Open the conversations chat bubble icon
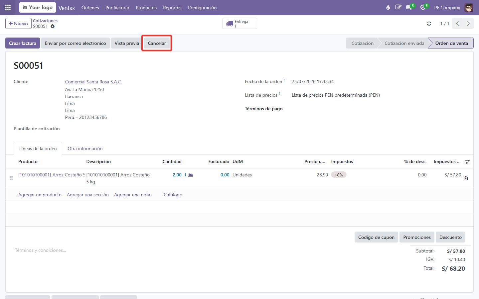Viewport: 479px width, 299px height. coord(409,7)
